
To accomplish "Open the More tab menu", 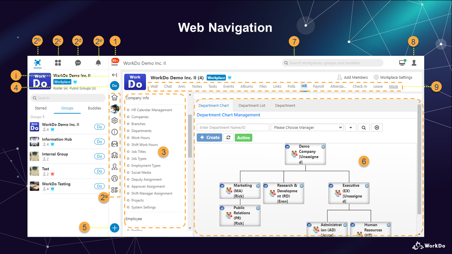I will click(393, 87).
